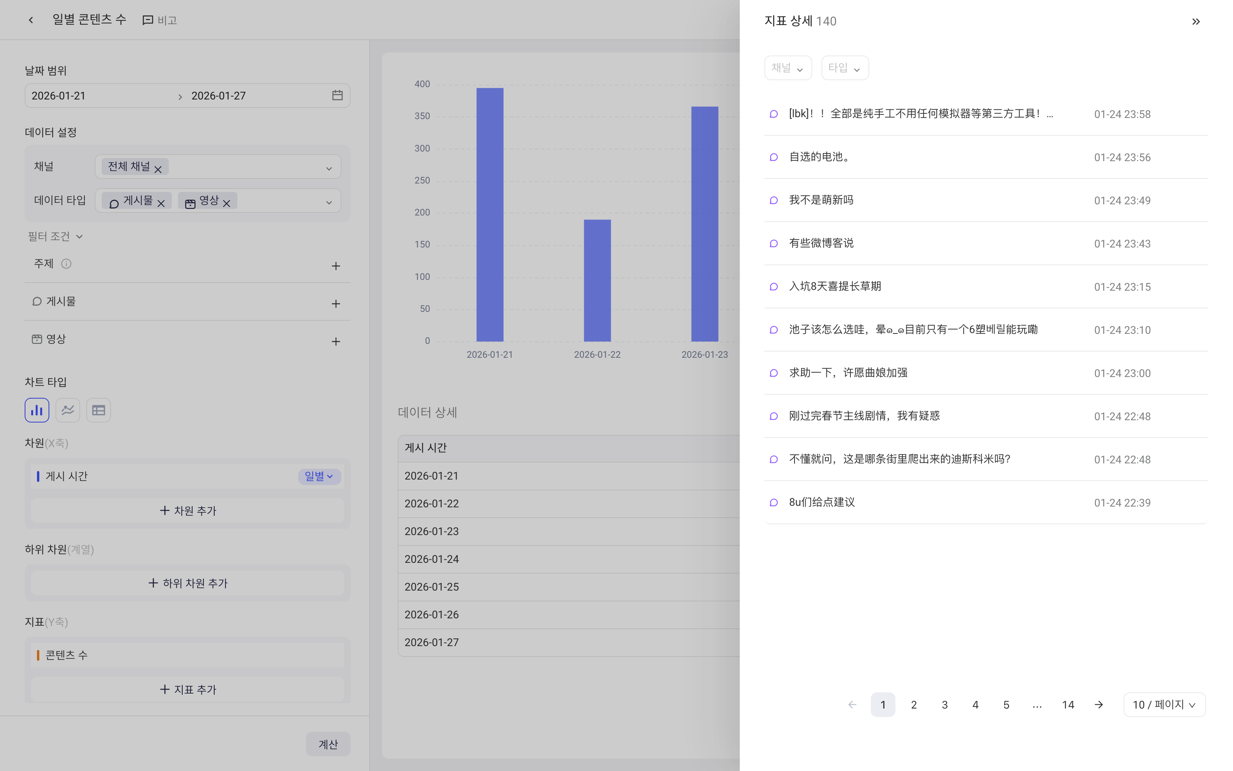
Task: Click the 하위 차원 추가 button
Action: click(188, 583)
